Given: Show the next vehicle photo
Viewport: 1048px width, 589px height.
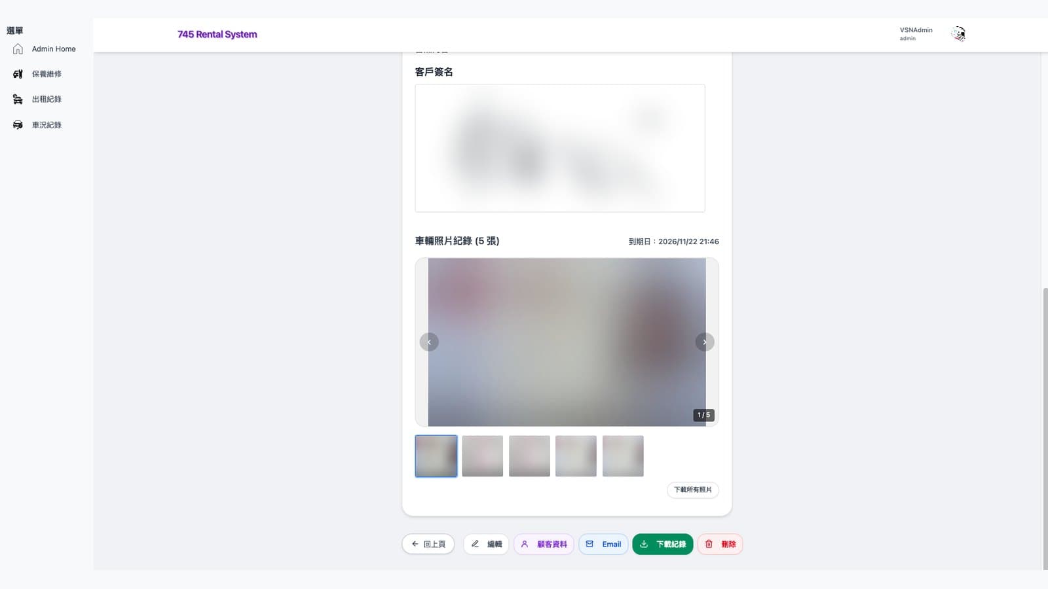Looking at the screenshot, I should point(705,342).
